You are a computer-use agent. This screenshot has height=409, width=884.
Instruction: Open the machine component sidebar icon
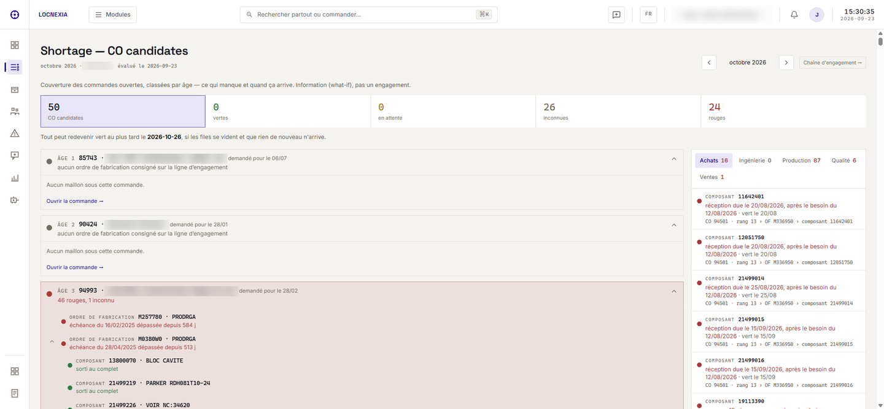pos(15,200)
